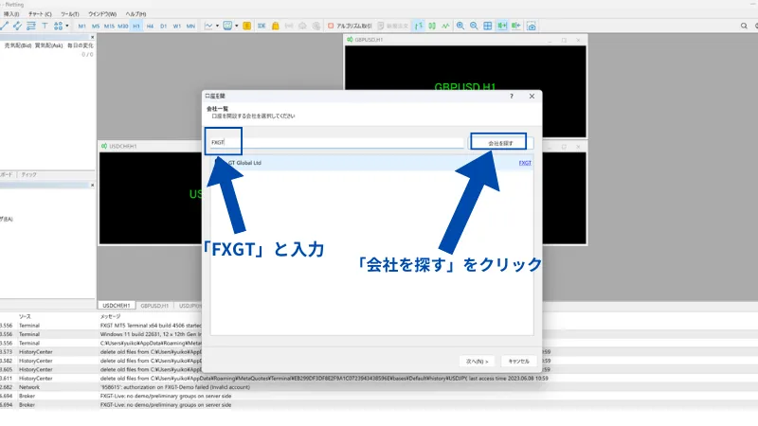The image size is (758, 426).
Task: Click the yellow icon left of IDE
Action: point(246,27)
